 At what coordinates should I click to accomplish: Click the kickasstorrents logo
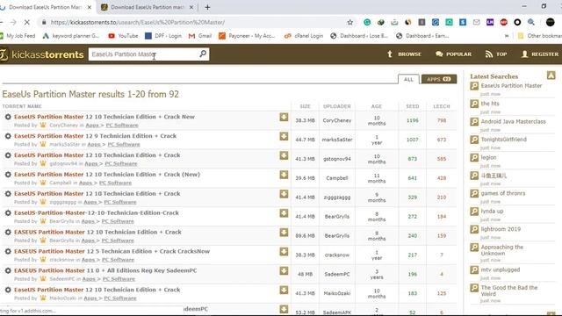(42, 54)
